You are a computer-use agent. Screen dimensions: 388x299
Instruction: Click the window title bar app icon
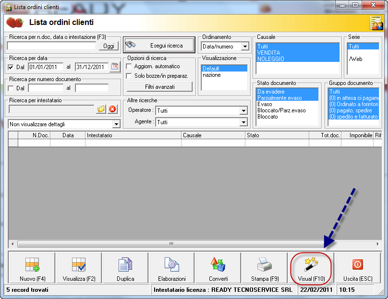(8, 7)
